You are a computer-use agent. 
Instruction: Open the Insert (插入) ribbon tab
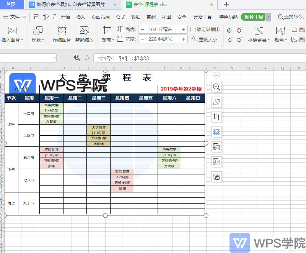coord(80,17)
